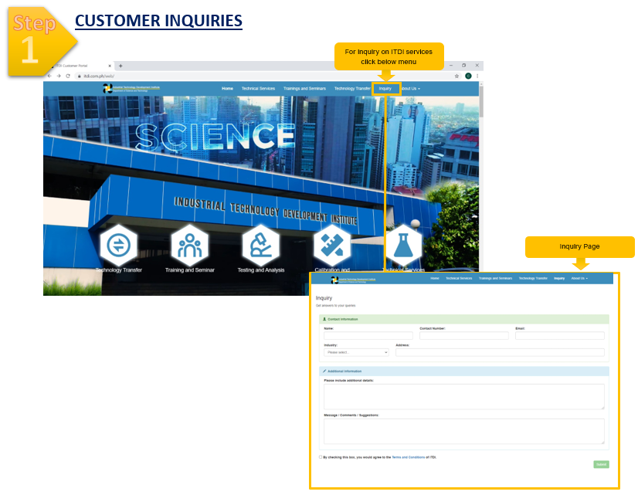
Task: Click the browser address bar URL
Action: tap(99, 76)
